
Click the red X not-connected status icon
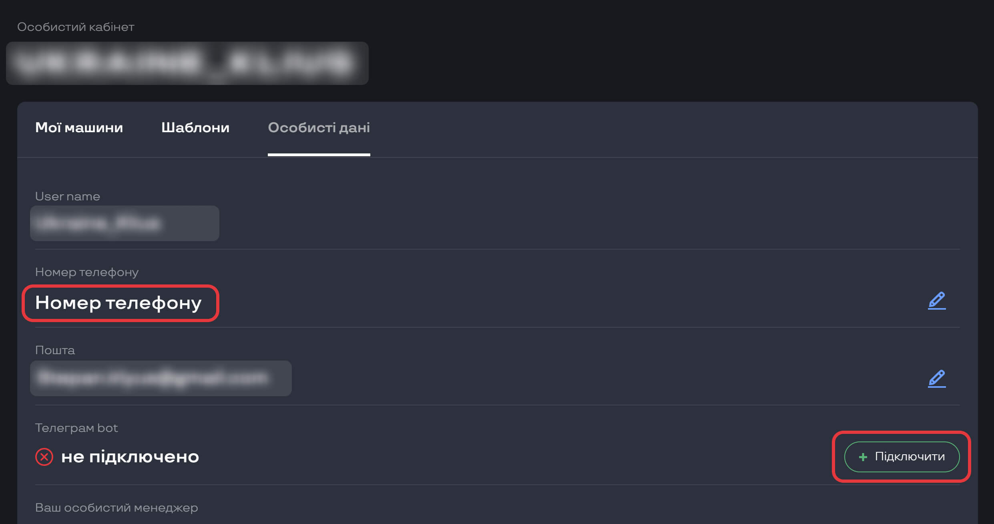click(x=44, y=457)
